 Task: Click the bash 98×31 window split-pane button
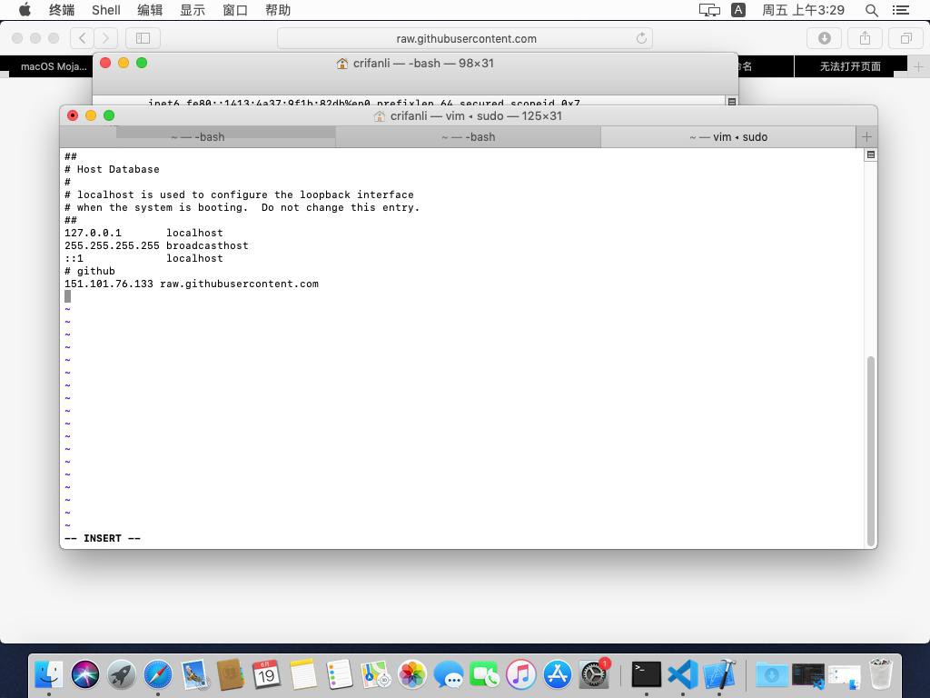pyautogui.click(x=732, y=102)
